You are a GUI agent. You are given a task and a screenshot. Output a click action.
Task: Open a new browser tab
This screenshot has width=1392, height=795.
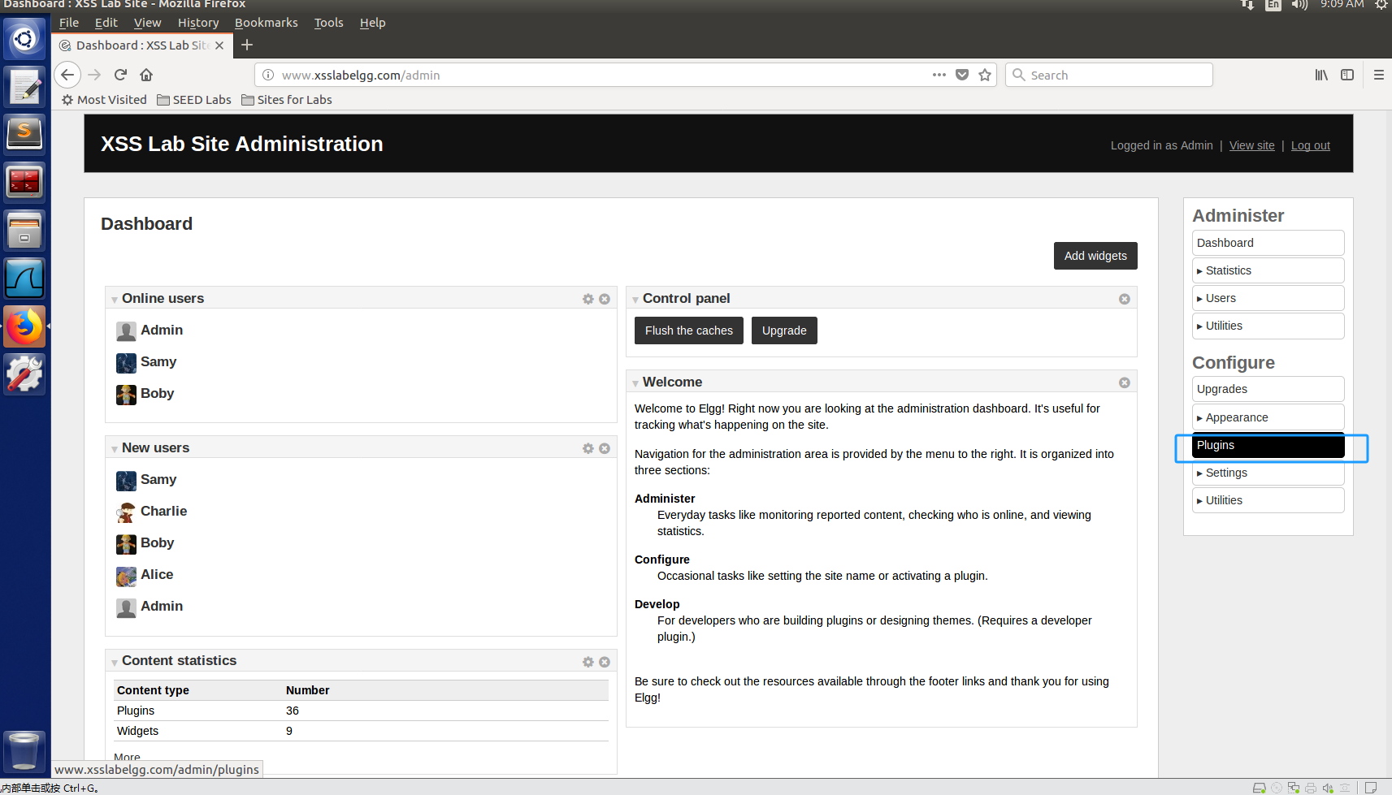(x=247, y=45)
